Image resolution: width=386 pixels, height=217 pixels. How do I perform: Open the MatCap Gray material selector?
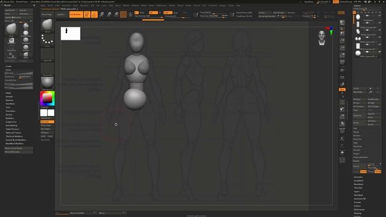(x=47, y=83)
